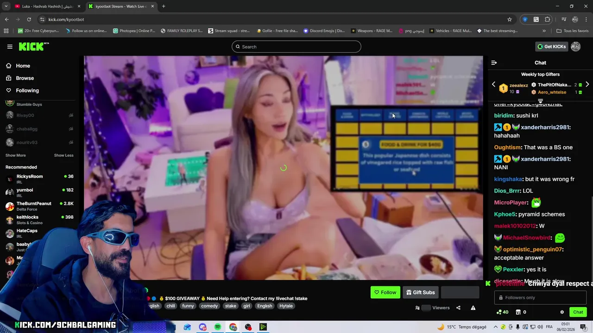Open channel points showing 40
Image resolution: width=593 pixels, height=333 pixels.
click(x=502, y=312)
